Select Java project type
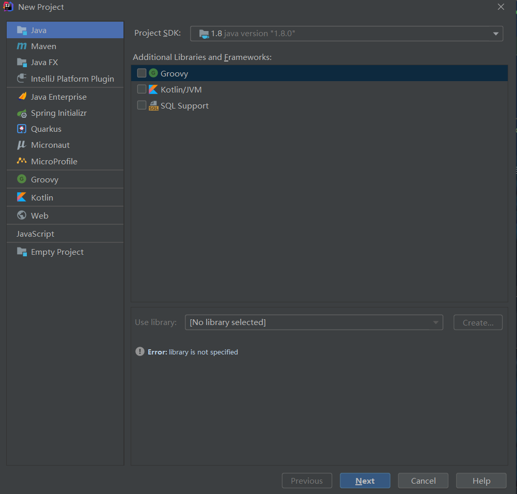This screenshot has width=517, height=494. tap(65, 30)
